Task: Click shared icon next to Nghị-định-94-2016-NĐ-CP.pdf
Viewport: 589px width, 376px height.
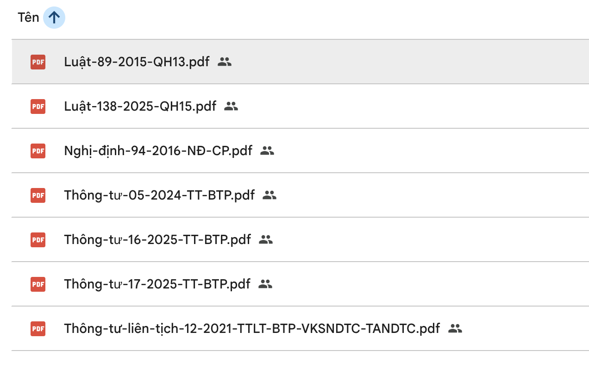Action: click(x=267, y=150)
